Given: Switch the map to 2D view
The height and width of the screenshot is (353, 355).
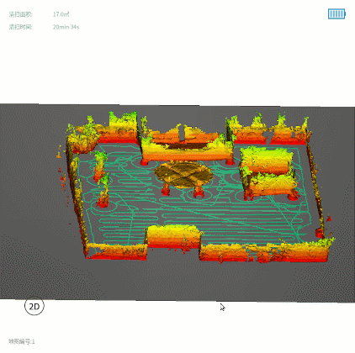Looking at the screenshot, I should pyautogui.click(x=34, y=306).
